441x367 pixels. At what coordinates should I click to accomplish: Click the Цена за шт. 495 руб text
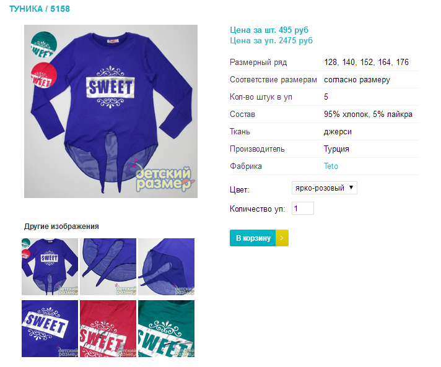pos(269,30)
